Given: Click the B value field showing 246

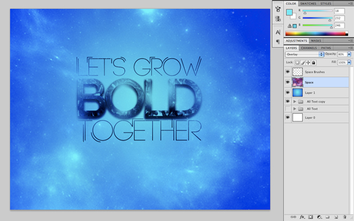Looking at the screenshot, I should [339, 25].
